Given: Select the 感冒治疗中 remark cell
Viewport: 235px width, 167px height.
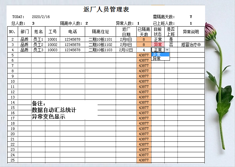Looking at the screenshot, I should point(191,45).
